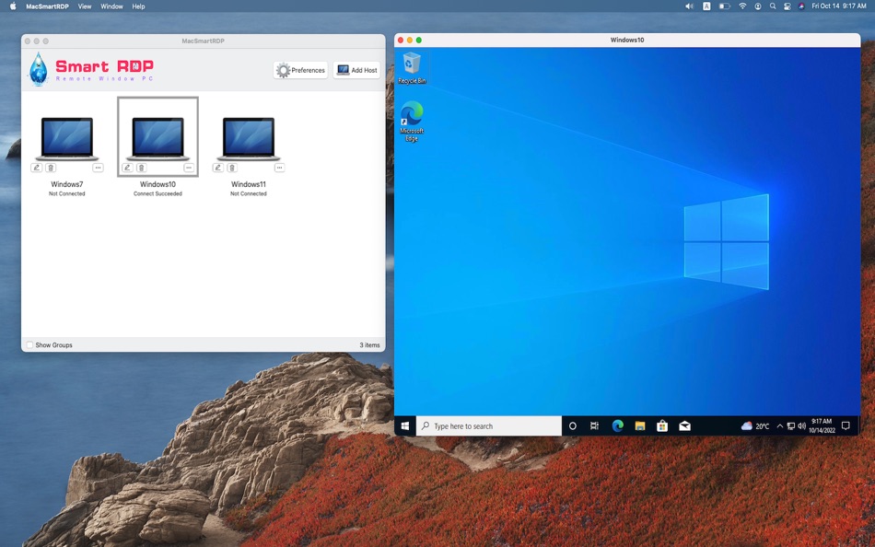Delete the Windows7 host using trash icon
This screenshot has height=547, width=875.
(51, 168)
